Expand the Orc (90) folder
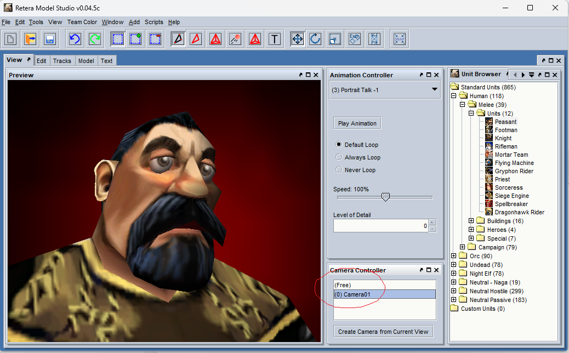Screen dimensions: 569x353 453,256
